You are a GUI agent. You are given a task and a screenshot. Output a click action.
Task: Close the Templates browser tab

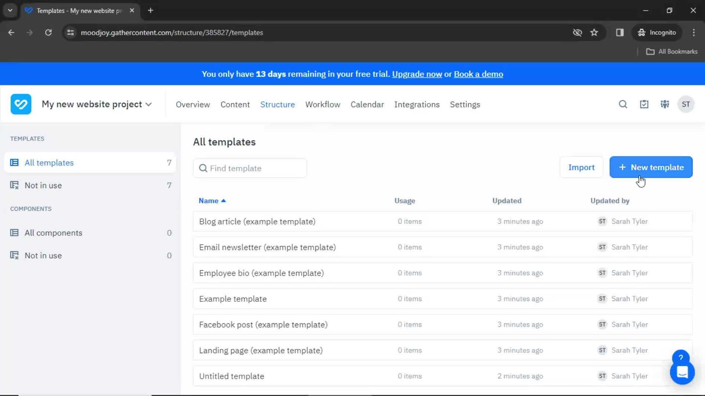[x=132, y=11]
